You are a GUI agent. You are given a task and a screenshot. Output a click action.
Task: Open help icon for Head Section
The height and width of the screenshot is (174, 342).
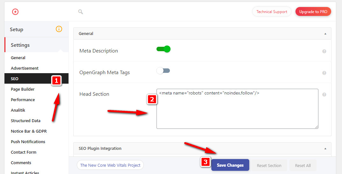tap(324, 94)
